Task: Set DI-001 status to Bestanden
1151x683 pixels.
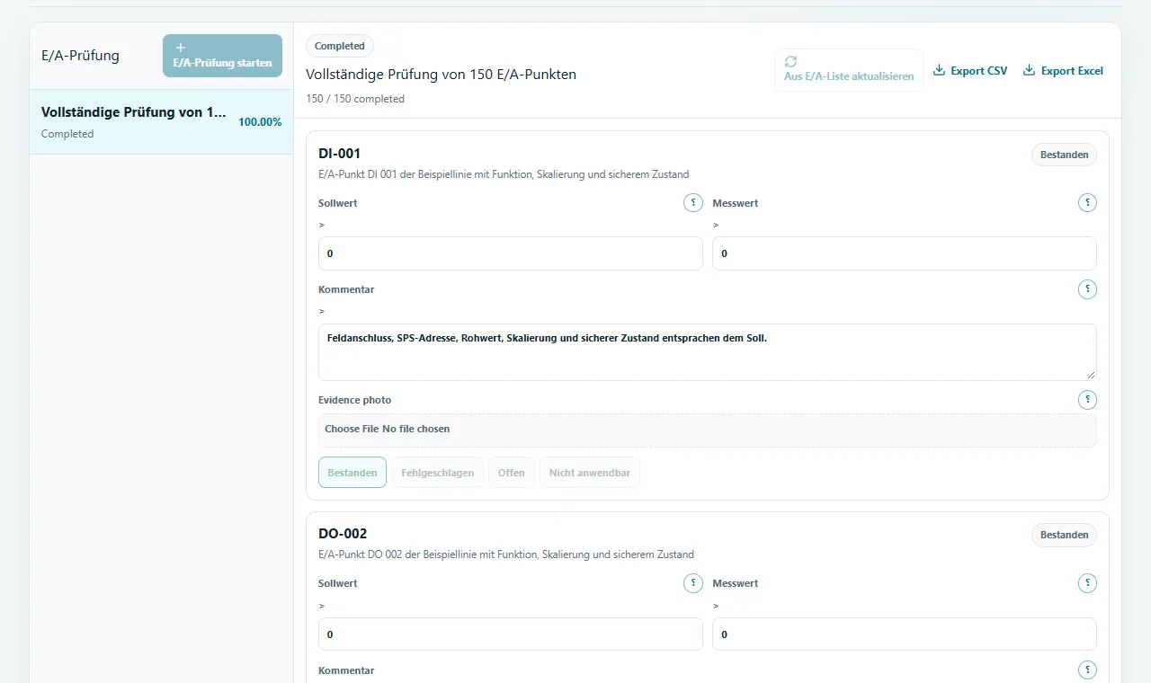Action: click(x=352, y=473)
